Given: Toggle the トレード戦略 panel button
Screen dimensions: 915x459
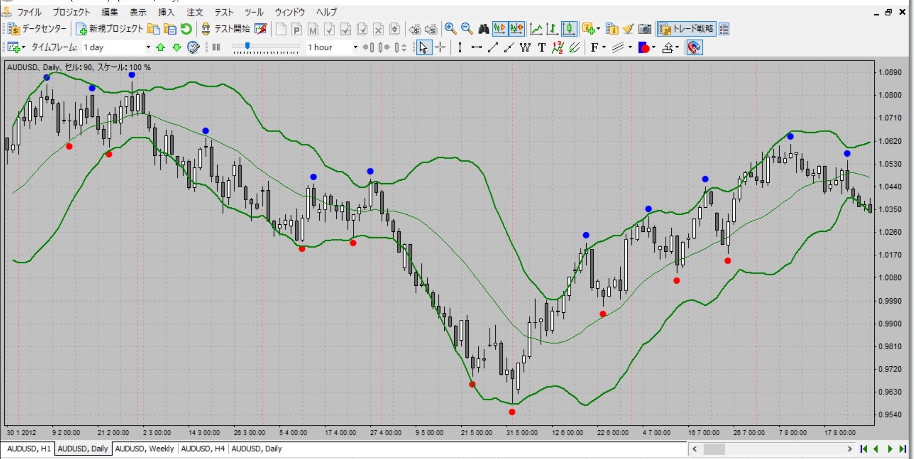Looking at the screenshot, I should pyautogui.click(x=686, y=29).
